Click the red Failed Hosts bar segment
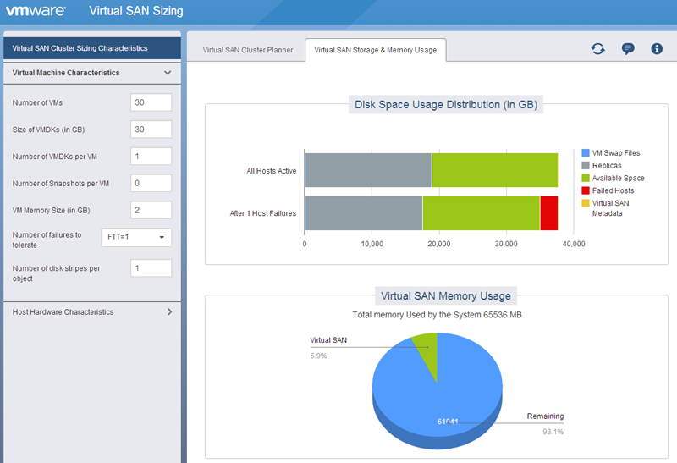The image size is (677, 463). click(x=548, y=213)
